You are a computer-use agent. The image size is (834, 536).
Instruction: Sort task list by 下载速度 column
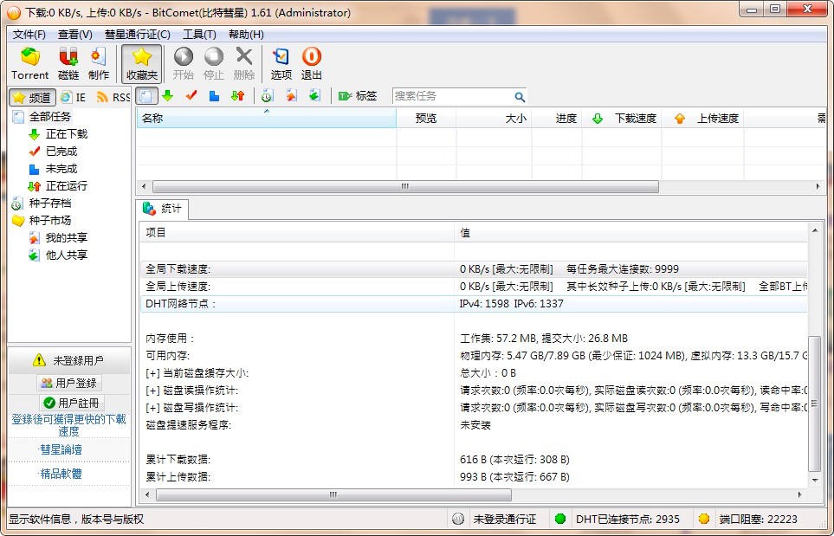622,118
